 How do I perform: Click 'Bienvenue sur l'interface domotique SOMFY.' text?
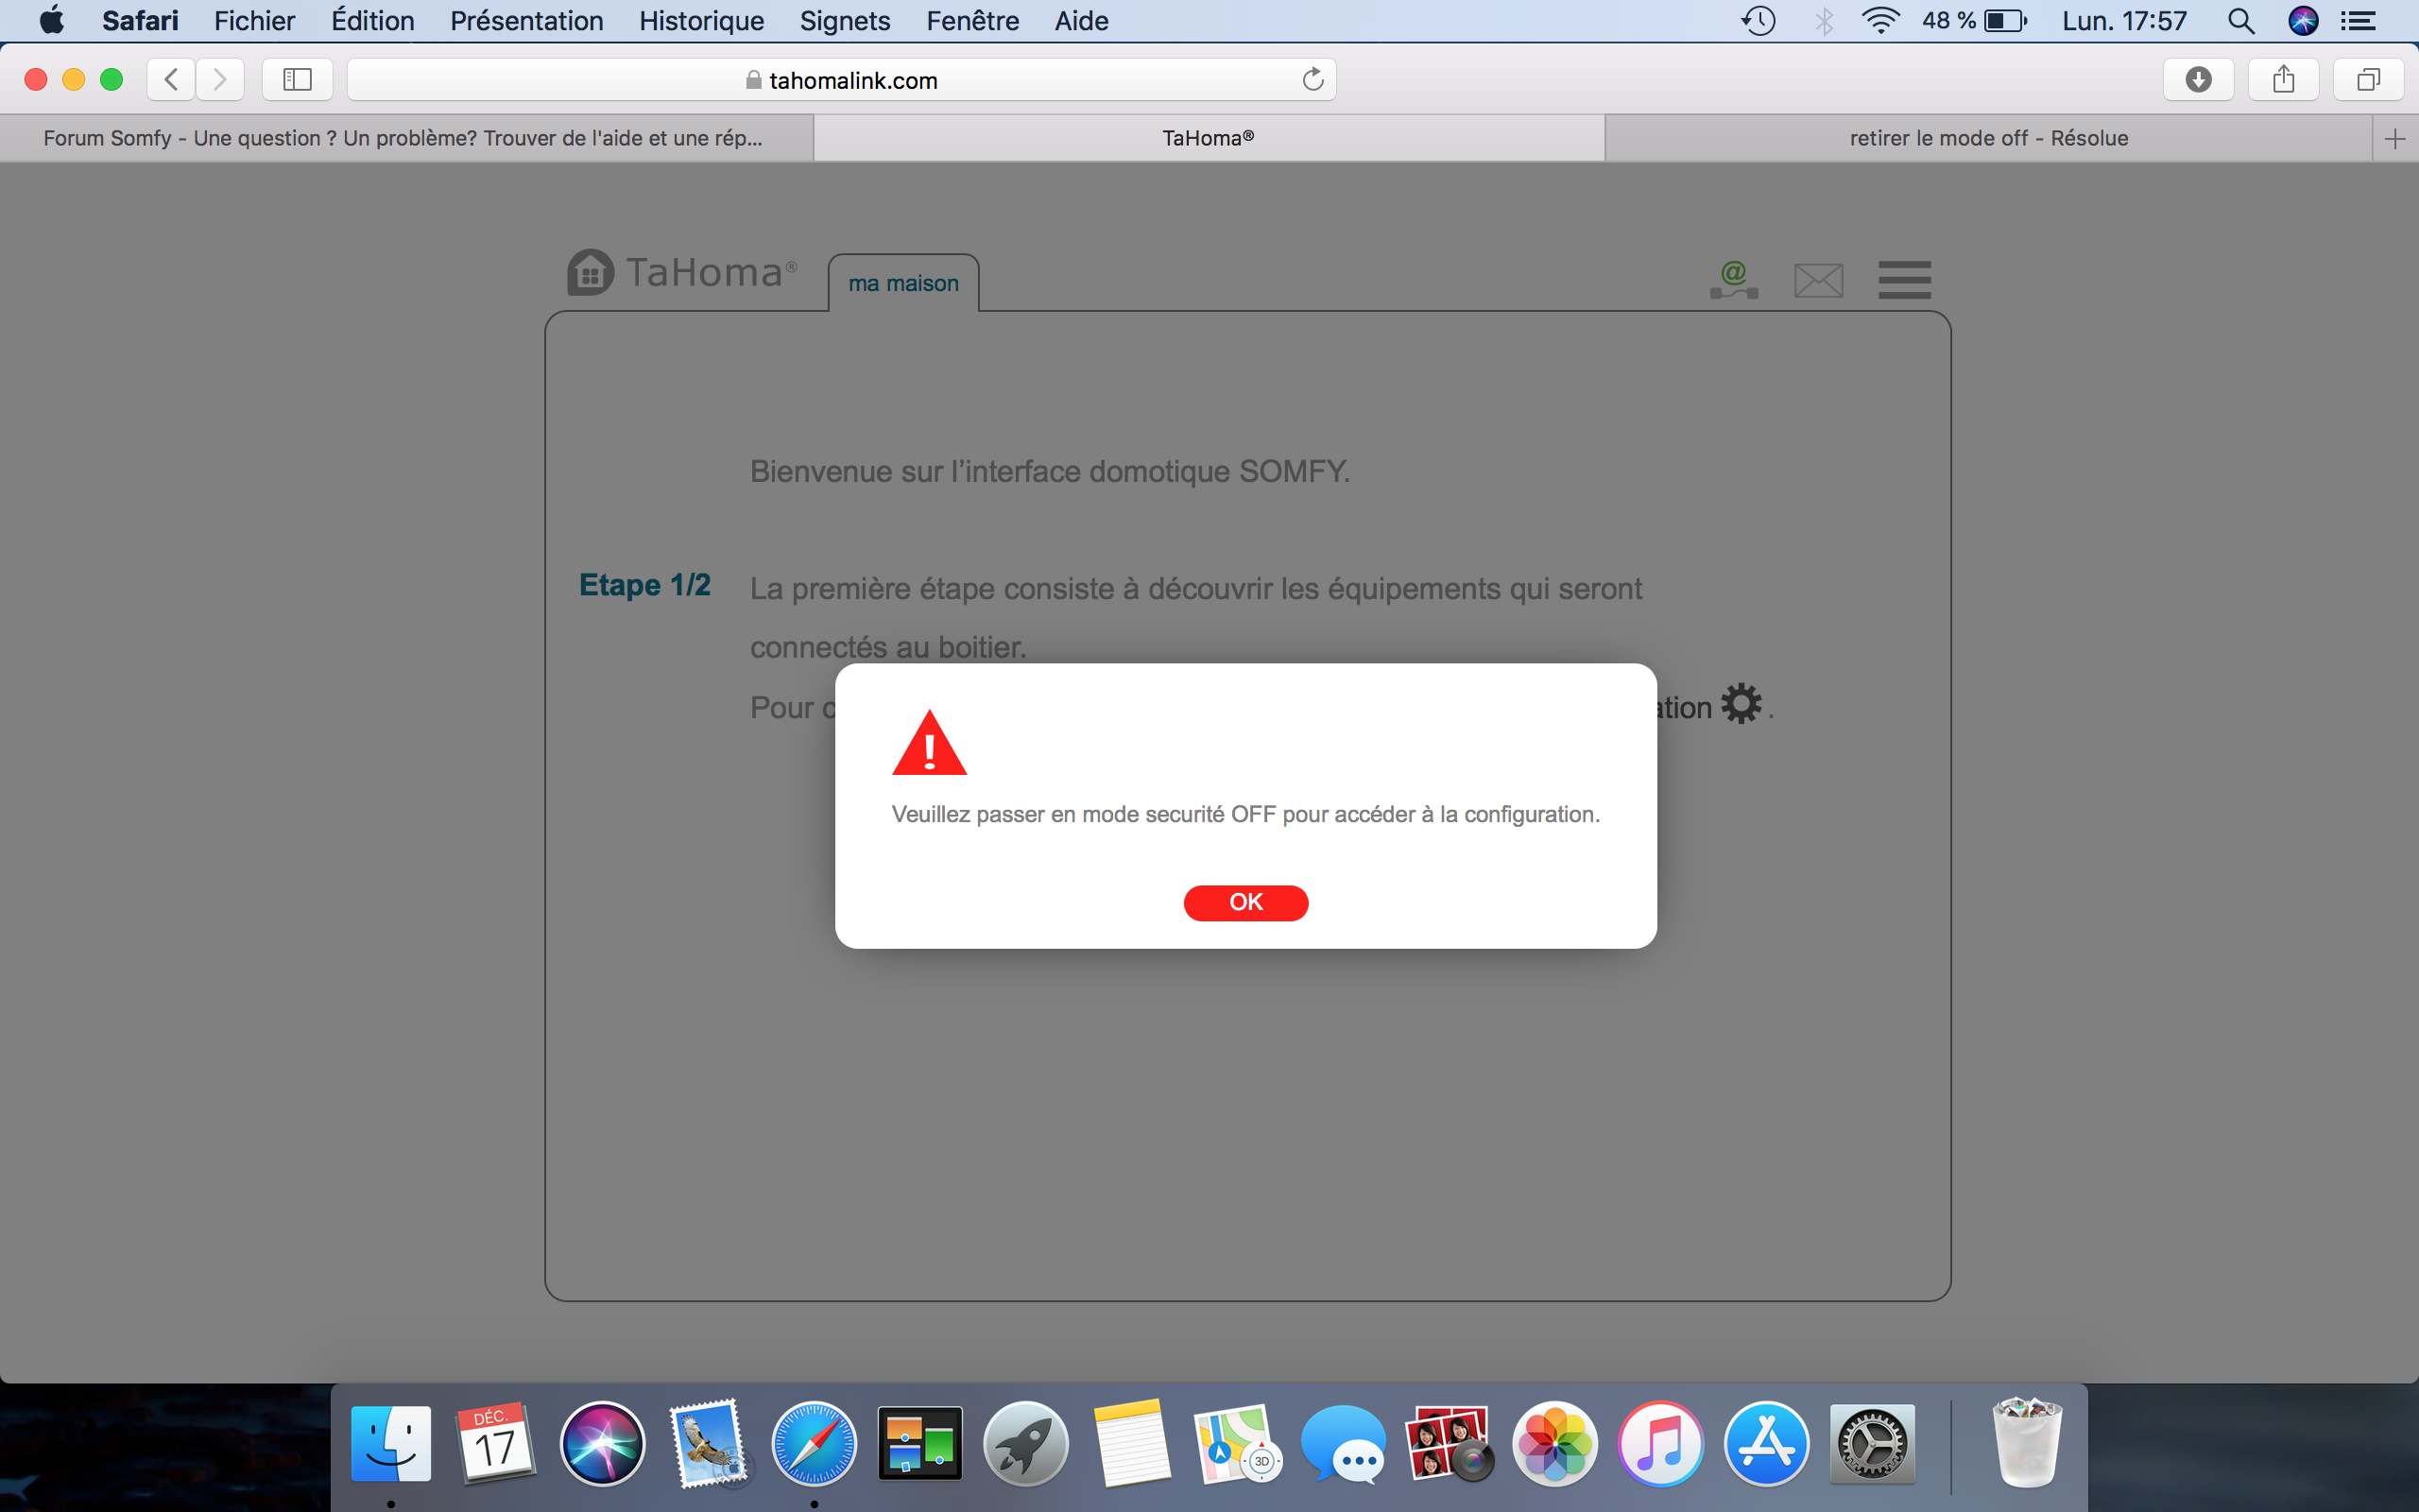[x=1050, y=471]
